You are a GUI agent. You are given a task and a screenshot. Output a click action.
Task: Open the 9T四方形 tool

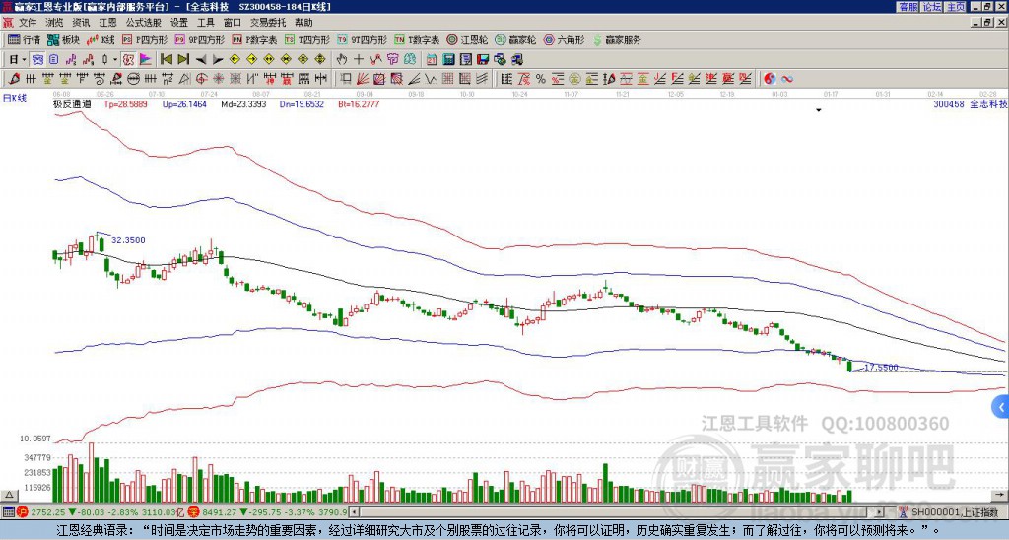pyautogui.click(x=363, y=39)
